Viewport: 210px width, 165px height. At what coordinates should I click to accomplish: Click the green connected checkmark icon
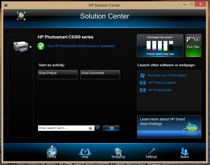(x=41, y=46)
